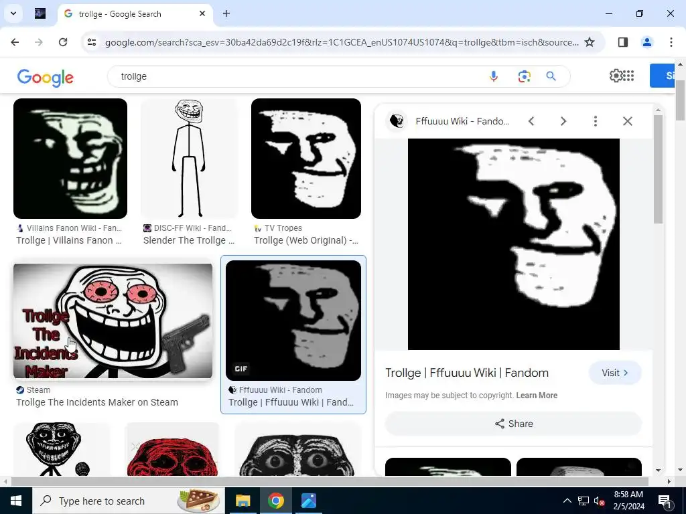Open the wide-eyed dark face thumbnail
The height and width of the screenshot is (514, 686).
tap(298, 449)
